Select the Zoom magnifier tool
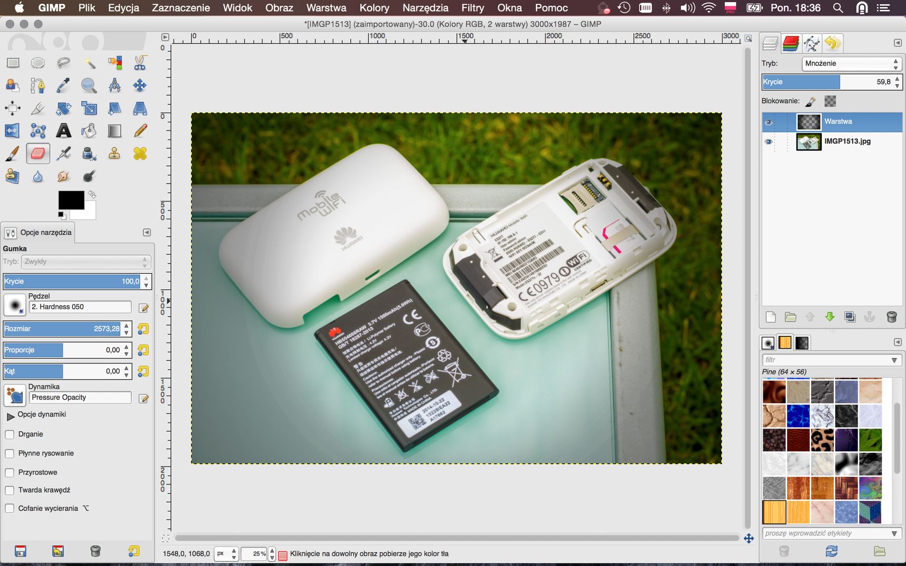This screenshot has width=906, height=566. pyautogui.click(x=89, y=85)
